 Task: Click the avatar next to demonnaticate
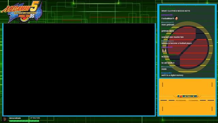pyautogui.click(x=5, y=119)
